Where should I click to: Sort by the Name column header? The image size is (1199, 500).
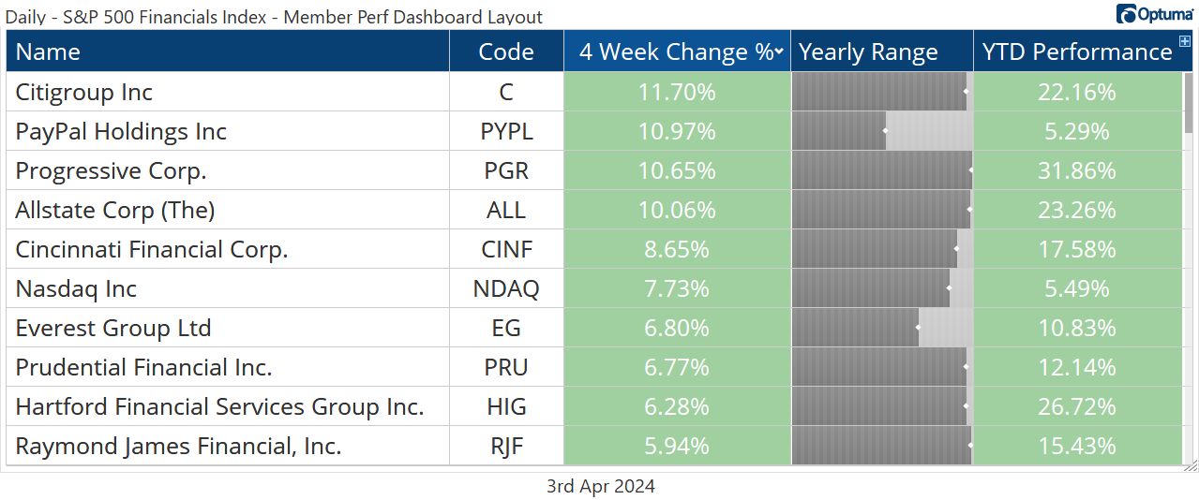click(49, 52)
